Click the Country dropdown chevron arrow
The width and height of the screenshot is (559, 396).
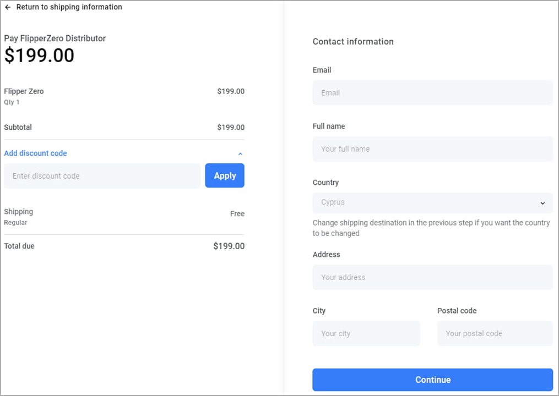point(542,203)
